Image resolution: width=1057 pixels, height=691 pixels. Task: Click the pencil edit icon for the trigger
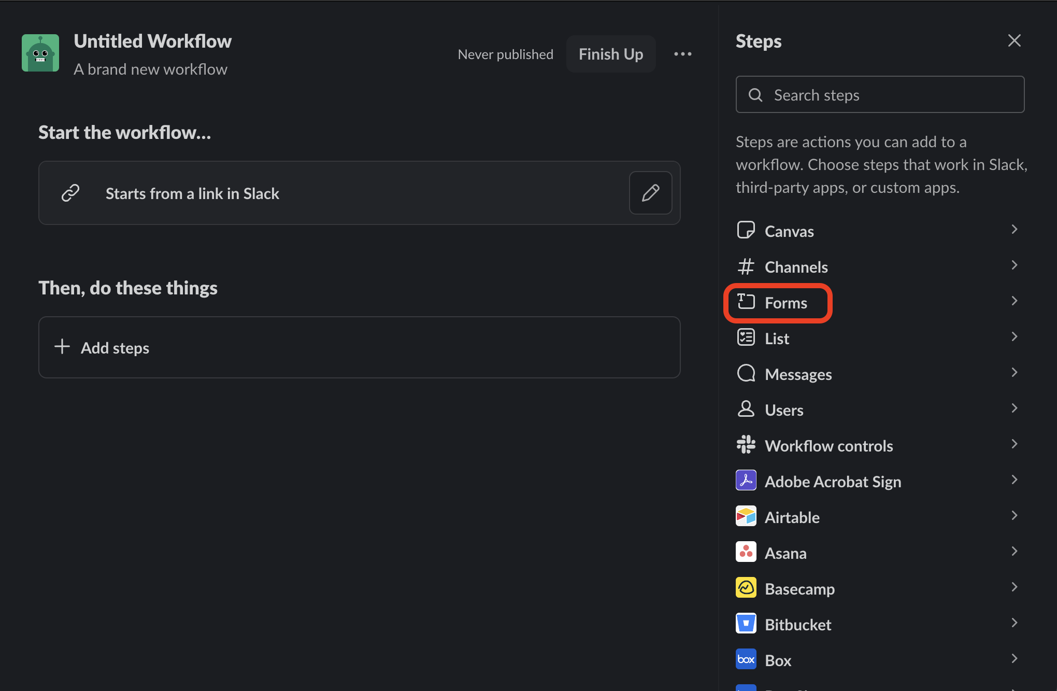pos(650,193)
